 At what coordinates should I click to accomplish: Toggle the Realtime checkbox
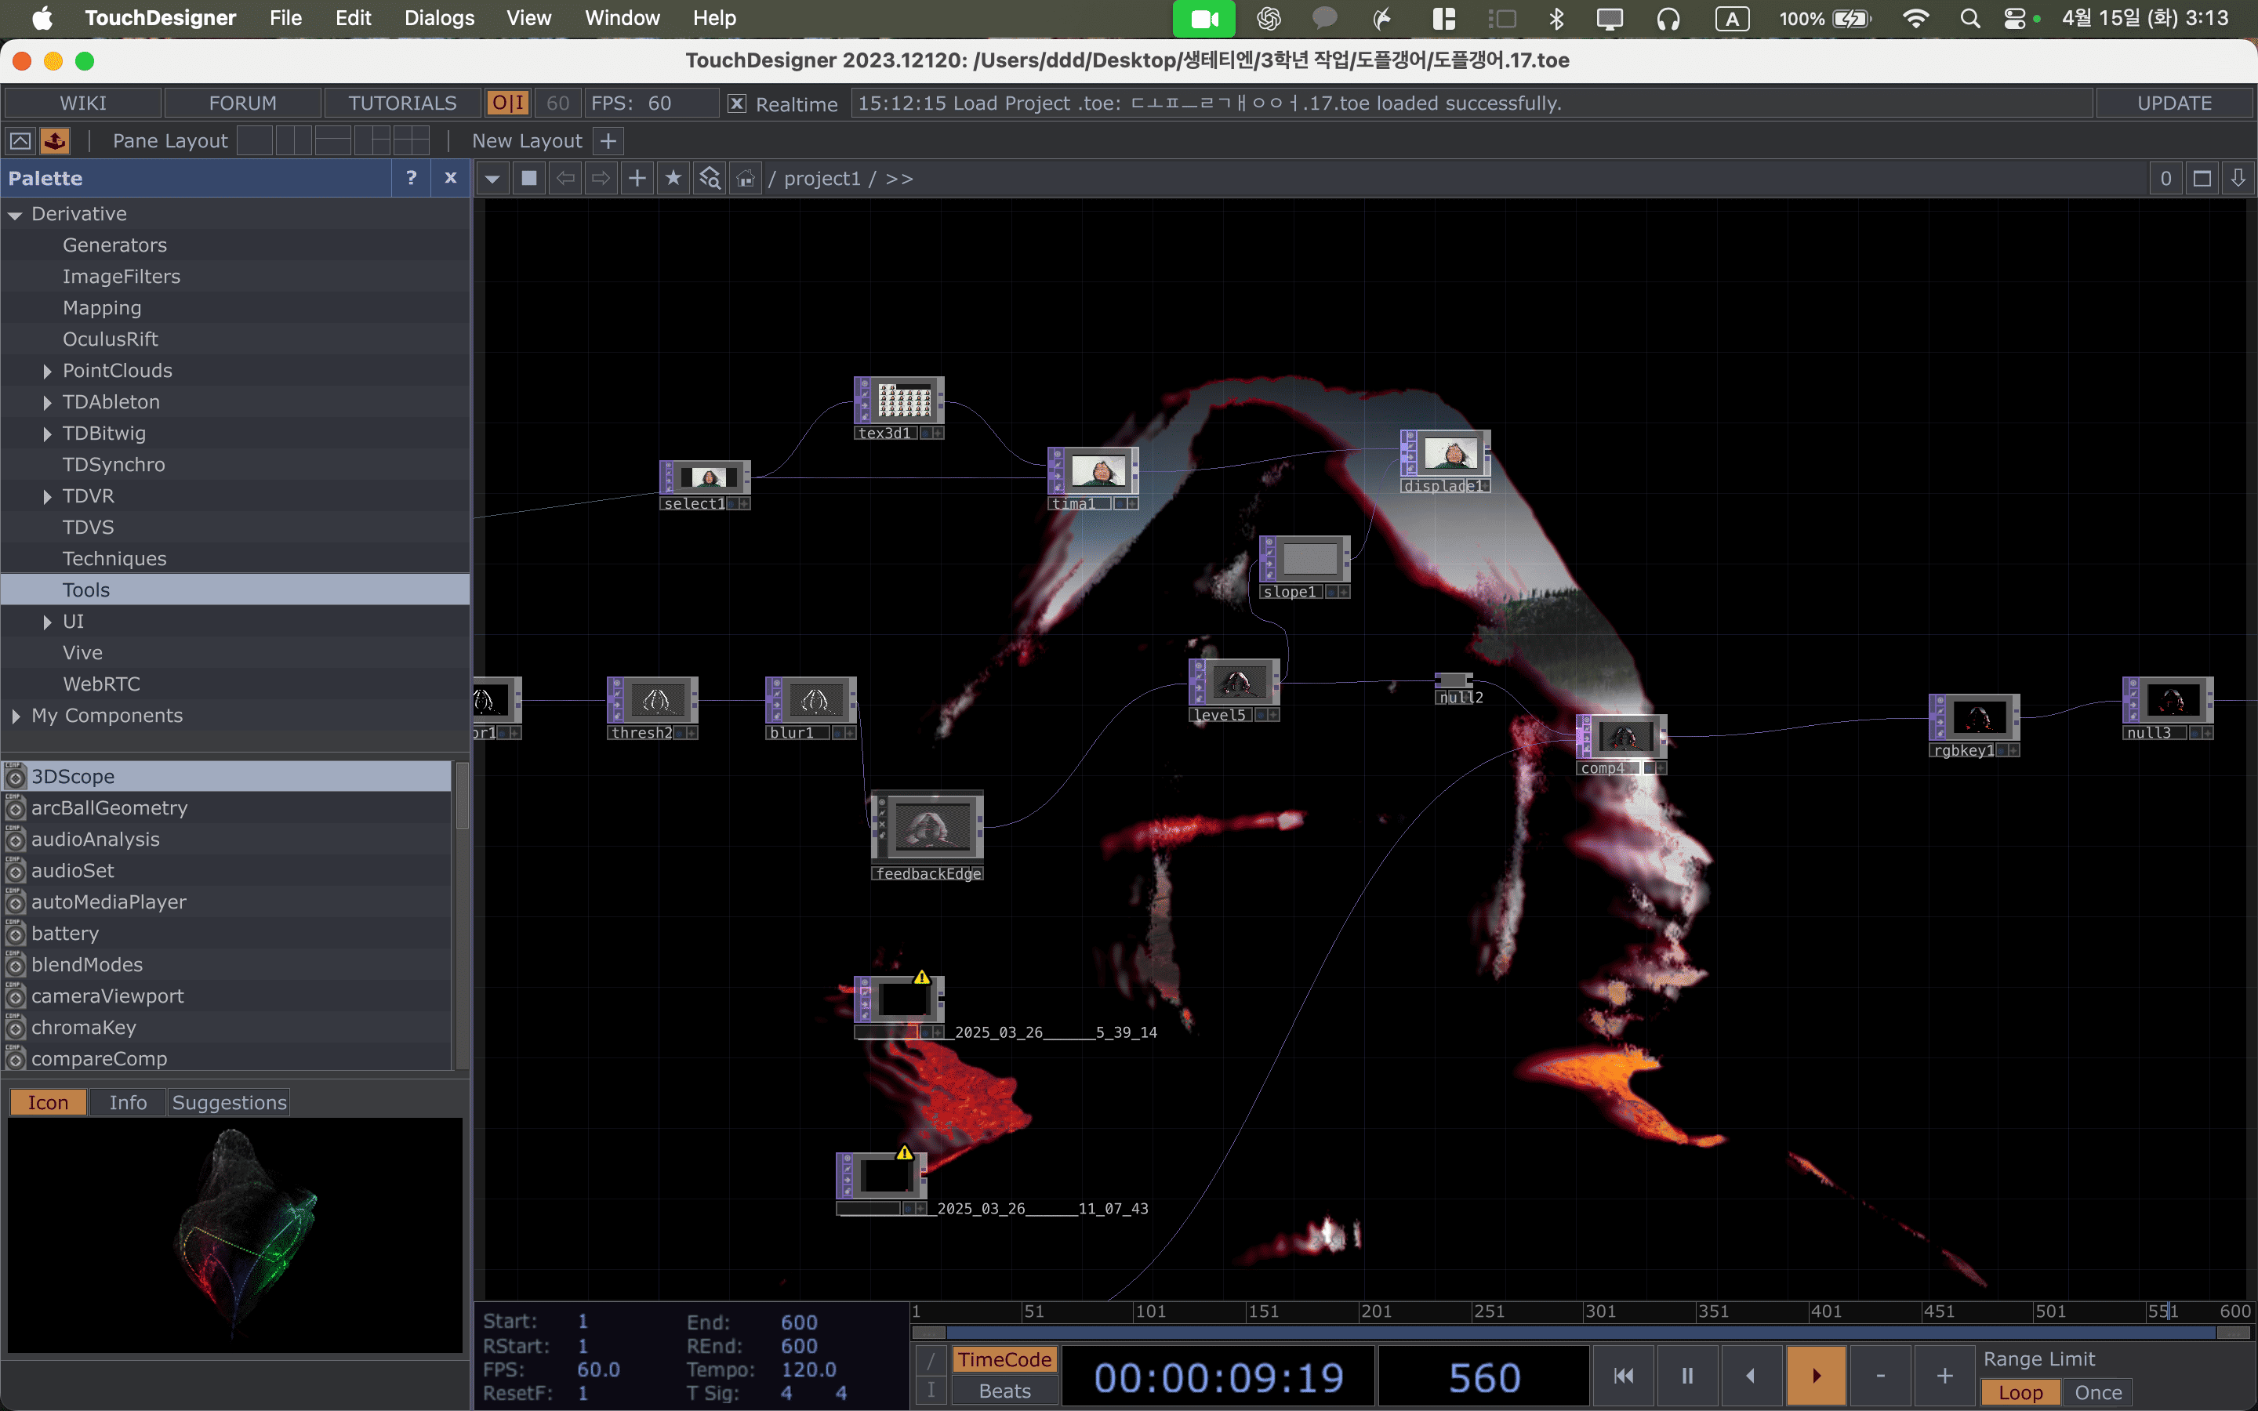coord(737,103)
